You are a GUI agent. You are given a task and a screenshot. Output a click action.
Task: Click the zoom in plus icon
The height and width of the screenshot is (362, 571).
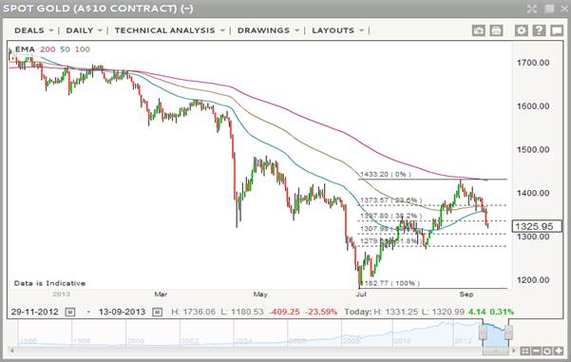click(x=559, y=352)
